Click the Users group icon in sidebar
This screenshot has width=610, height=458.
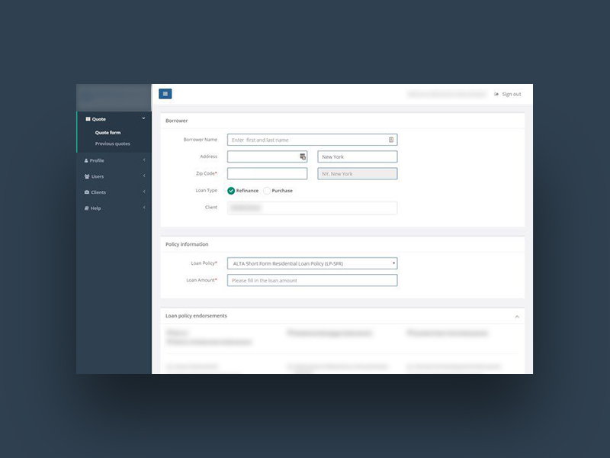(x=87, y=176)
